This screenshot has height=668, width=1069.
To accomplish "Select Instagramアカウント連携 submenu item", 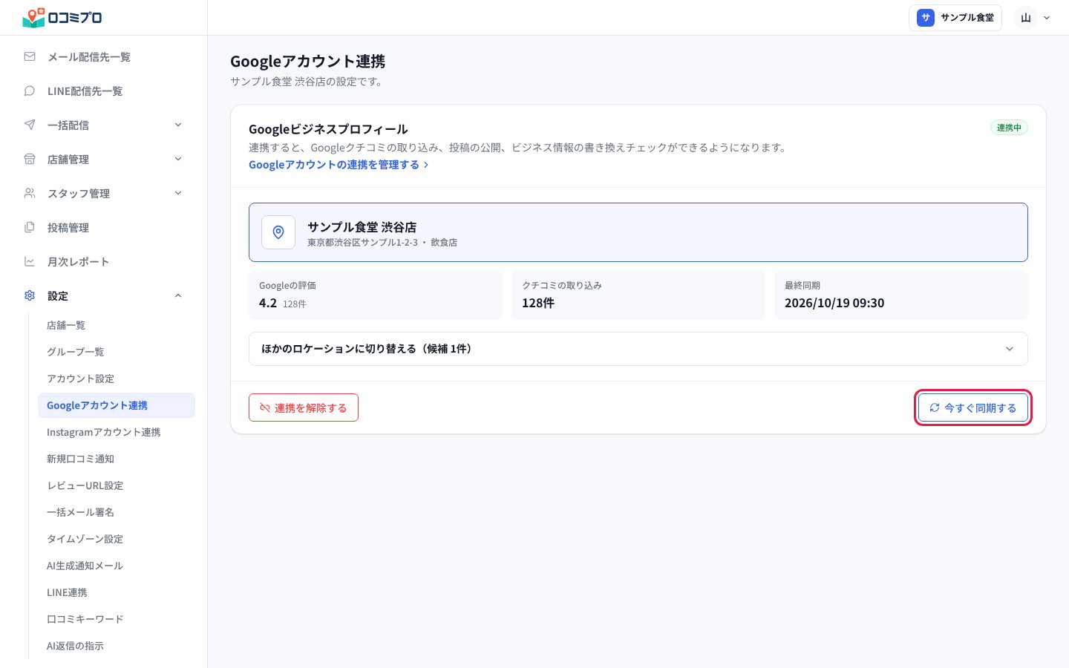I will (117, 432).
